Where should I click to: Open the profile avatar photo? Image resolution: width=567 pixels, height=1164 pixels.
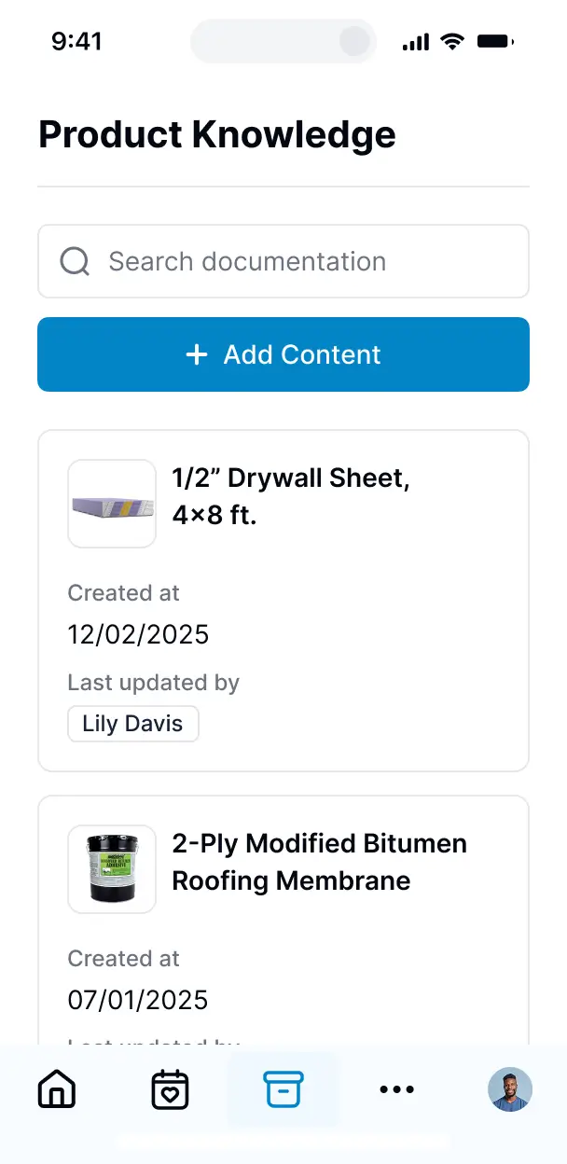509,1088
